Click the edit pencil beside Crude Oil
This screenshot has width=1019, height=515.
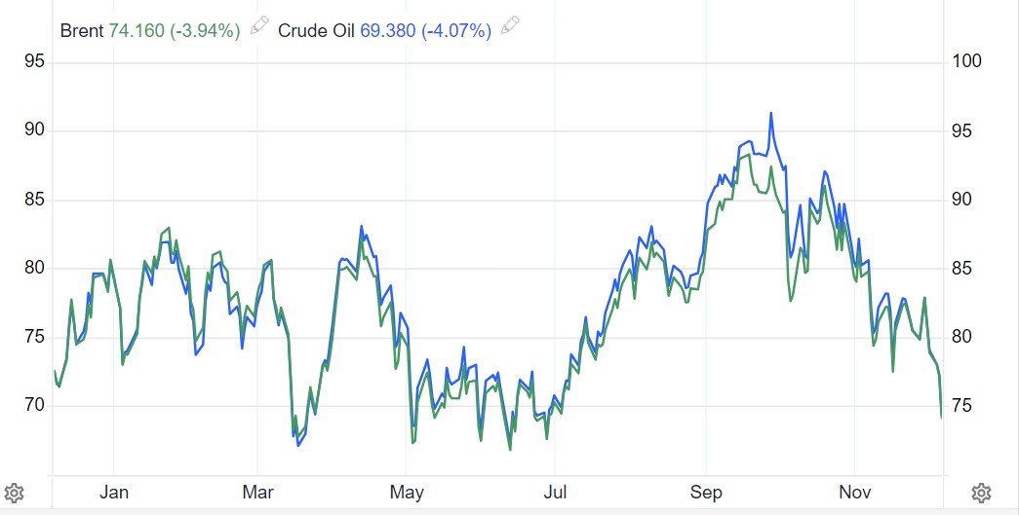pos(510,25)
